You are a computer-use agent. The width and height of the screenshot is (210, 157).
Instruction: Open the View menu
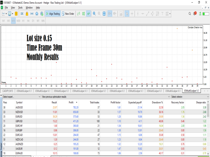(13, 8)
